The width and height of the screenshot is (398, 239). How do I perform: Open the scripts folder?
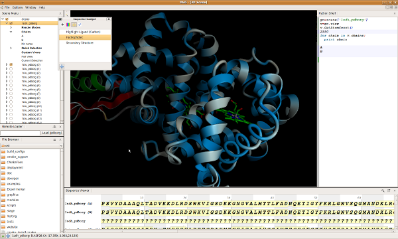11,205
